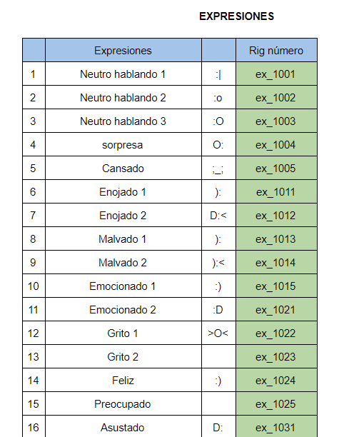Viewport: 339px width, 437px height.
Task: Click the Emocionado 1 cell
Action: (123, 286)
